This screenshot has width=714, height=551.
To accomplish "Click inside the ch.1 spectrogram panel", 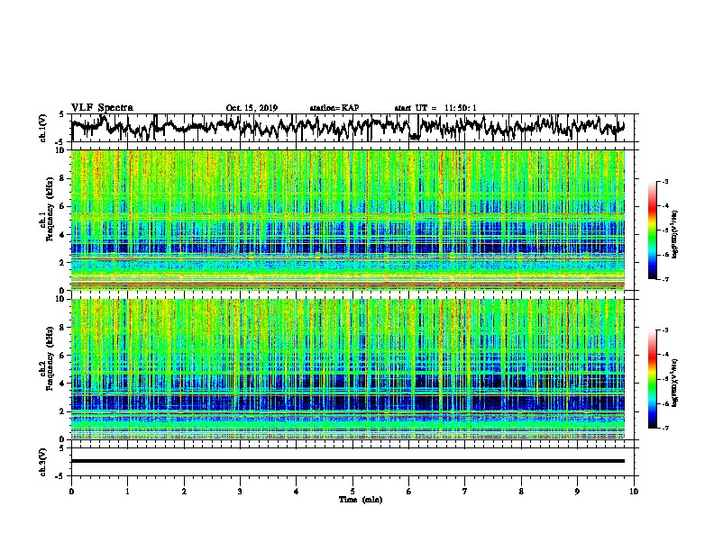I will (348, 220).
